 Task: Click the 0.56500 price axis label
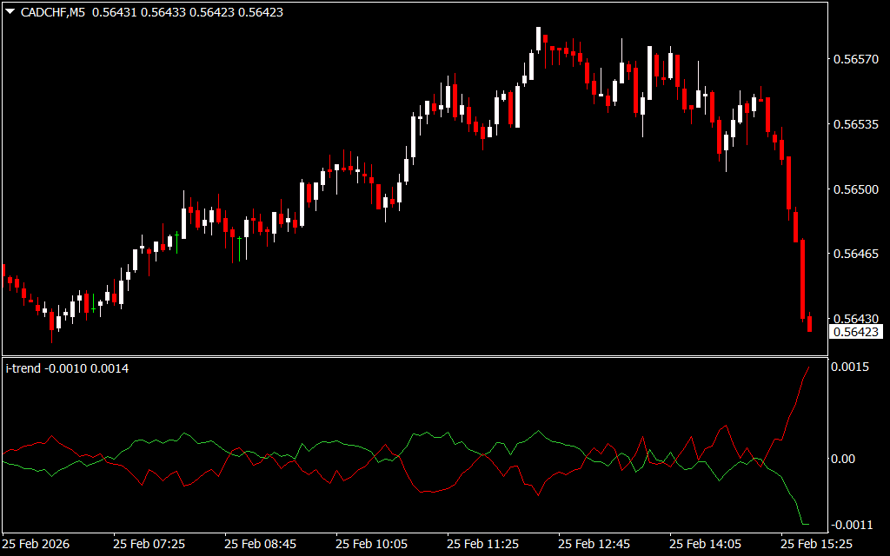click(x=855, y=189)
